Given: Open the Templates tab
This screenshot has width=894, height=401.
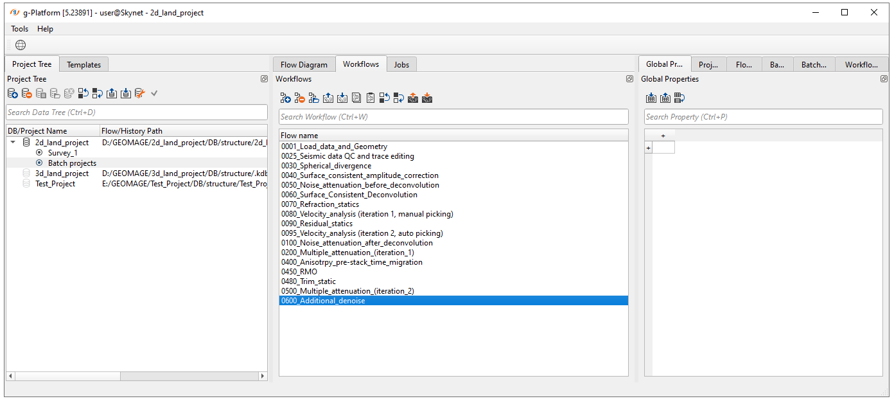Looking at the screenshot, I should (83, 64).
